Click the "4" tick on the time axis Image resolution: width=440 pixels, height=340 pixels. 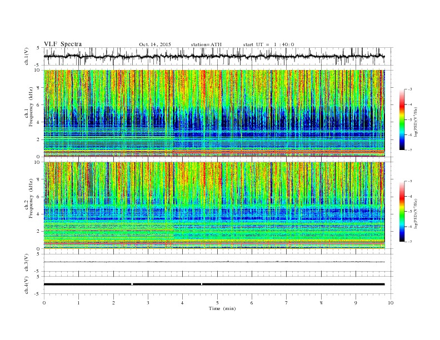[182, 303]
